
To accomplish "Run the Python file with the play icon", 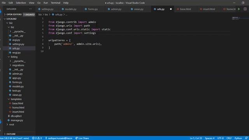I will coord(239,9).
